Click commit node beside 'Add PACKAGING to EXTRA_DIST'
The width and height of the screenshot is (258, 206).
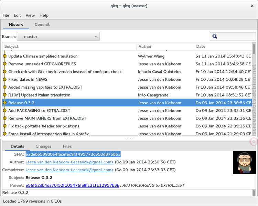pos(4,111)
